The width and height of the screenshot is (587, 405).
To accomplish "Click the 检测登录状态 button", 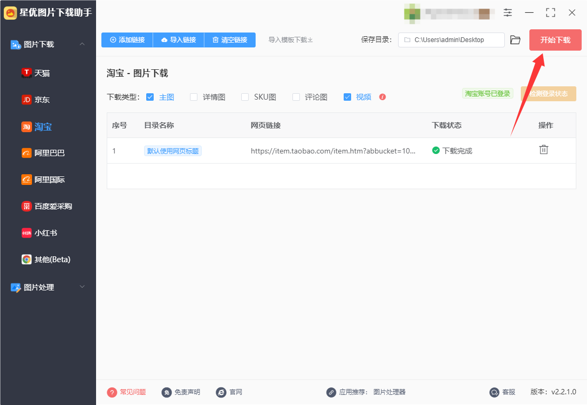I will [549, 93].
